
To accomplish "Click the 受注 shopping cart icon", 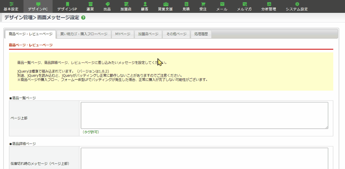I will [203, 4].
